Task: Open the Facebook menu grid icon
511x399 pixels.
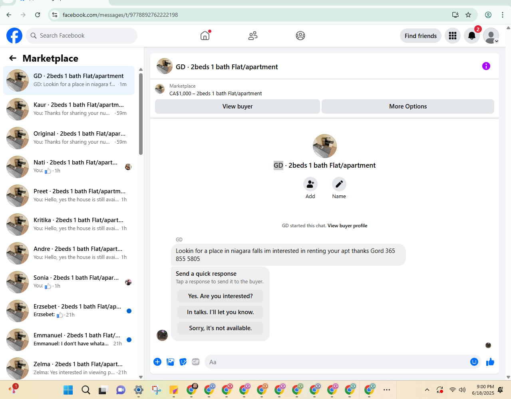Action: [x=453, y=36]
